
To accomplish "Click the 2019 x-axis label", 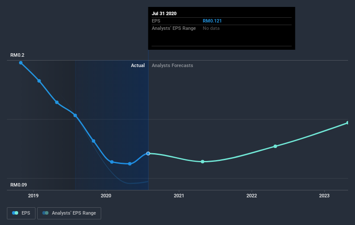I will (x=33, y=196).
